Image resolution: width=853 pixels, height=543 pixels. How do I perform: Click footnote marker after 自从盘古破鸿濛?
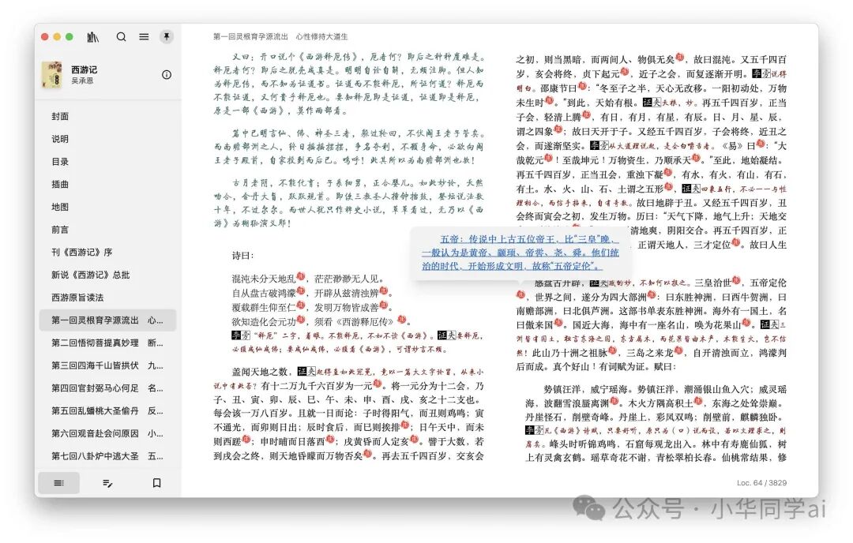[301, 290]
